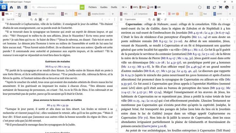Follow the Mt 8.14-17 ; Mc 1.29-34 cross-reference
The height and width of the screenshot is (133, 236).
coord(58,66)
